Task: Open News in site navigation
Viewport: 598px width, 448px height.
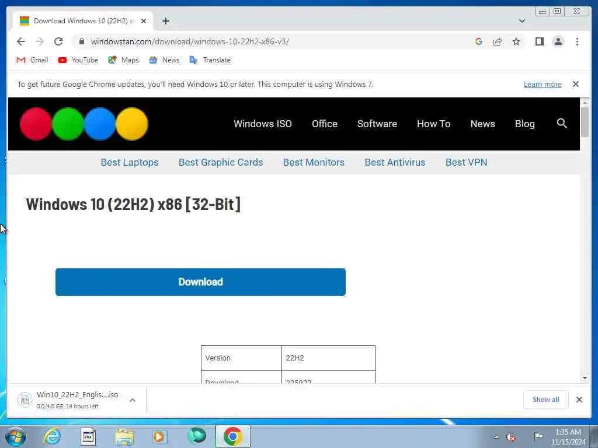Action: point(482,124)
